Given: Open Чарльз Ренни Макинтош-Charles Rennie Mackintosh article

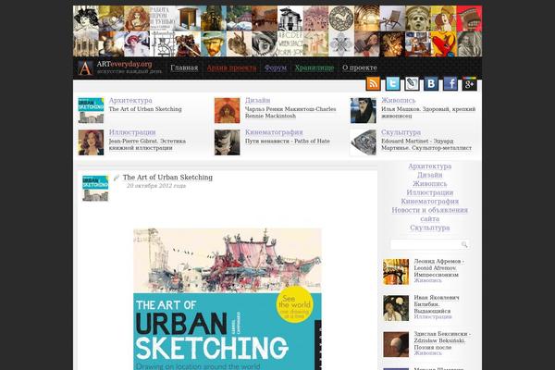Looking at the screenshot, I should pos(290,112).
